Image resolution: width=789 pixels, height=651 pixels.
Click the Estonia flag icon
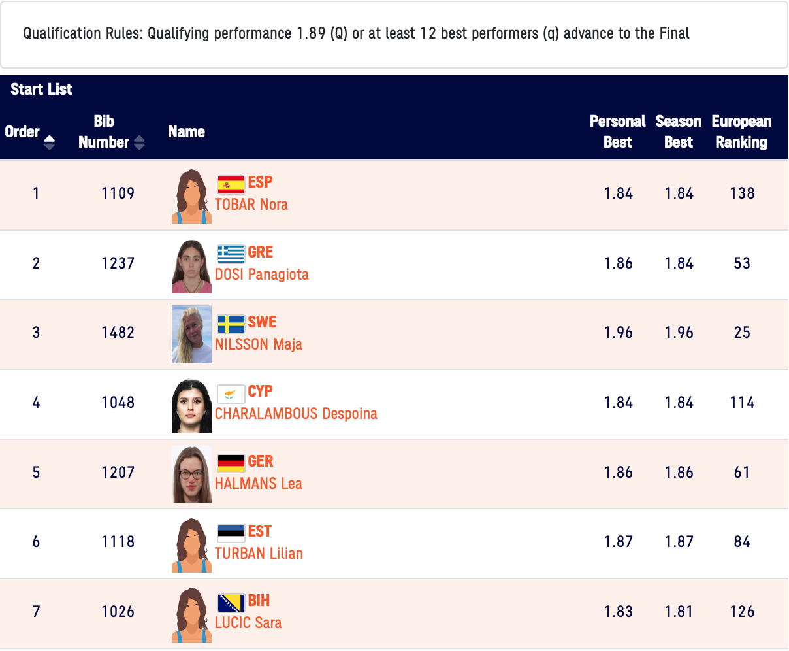point(231,533)
